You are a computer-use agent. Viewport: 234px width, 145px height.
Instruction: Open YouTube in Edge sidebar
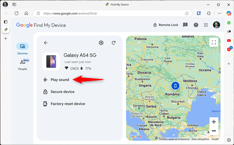pyautogui.click(x=229, y=40)
